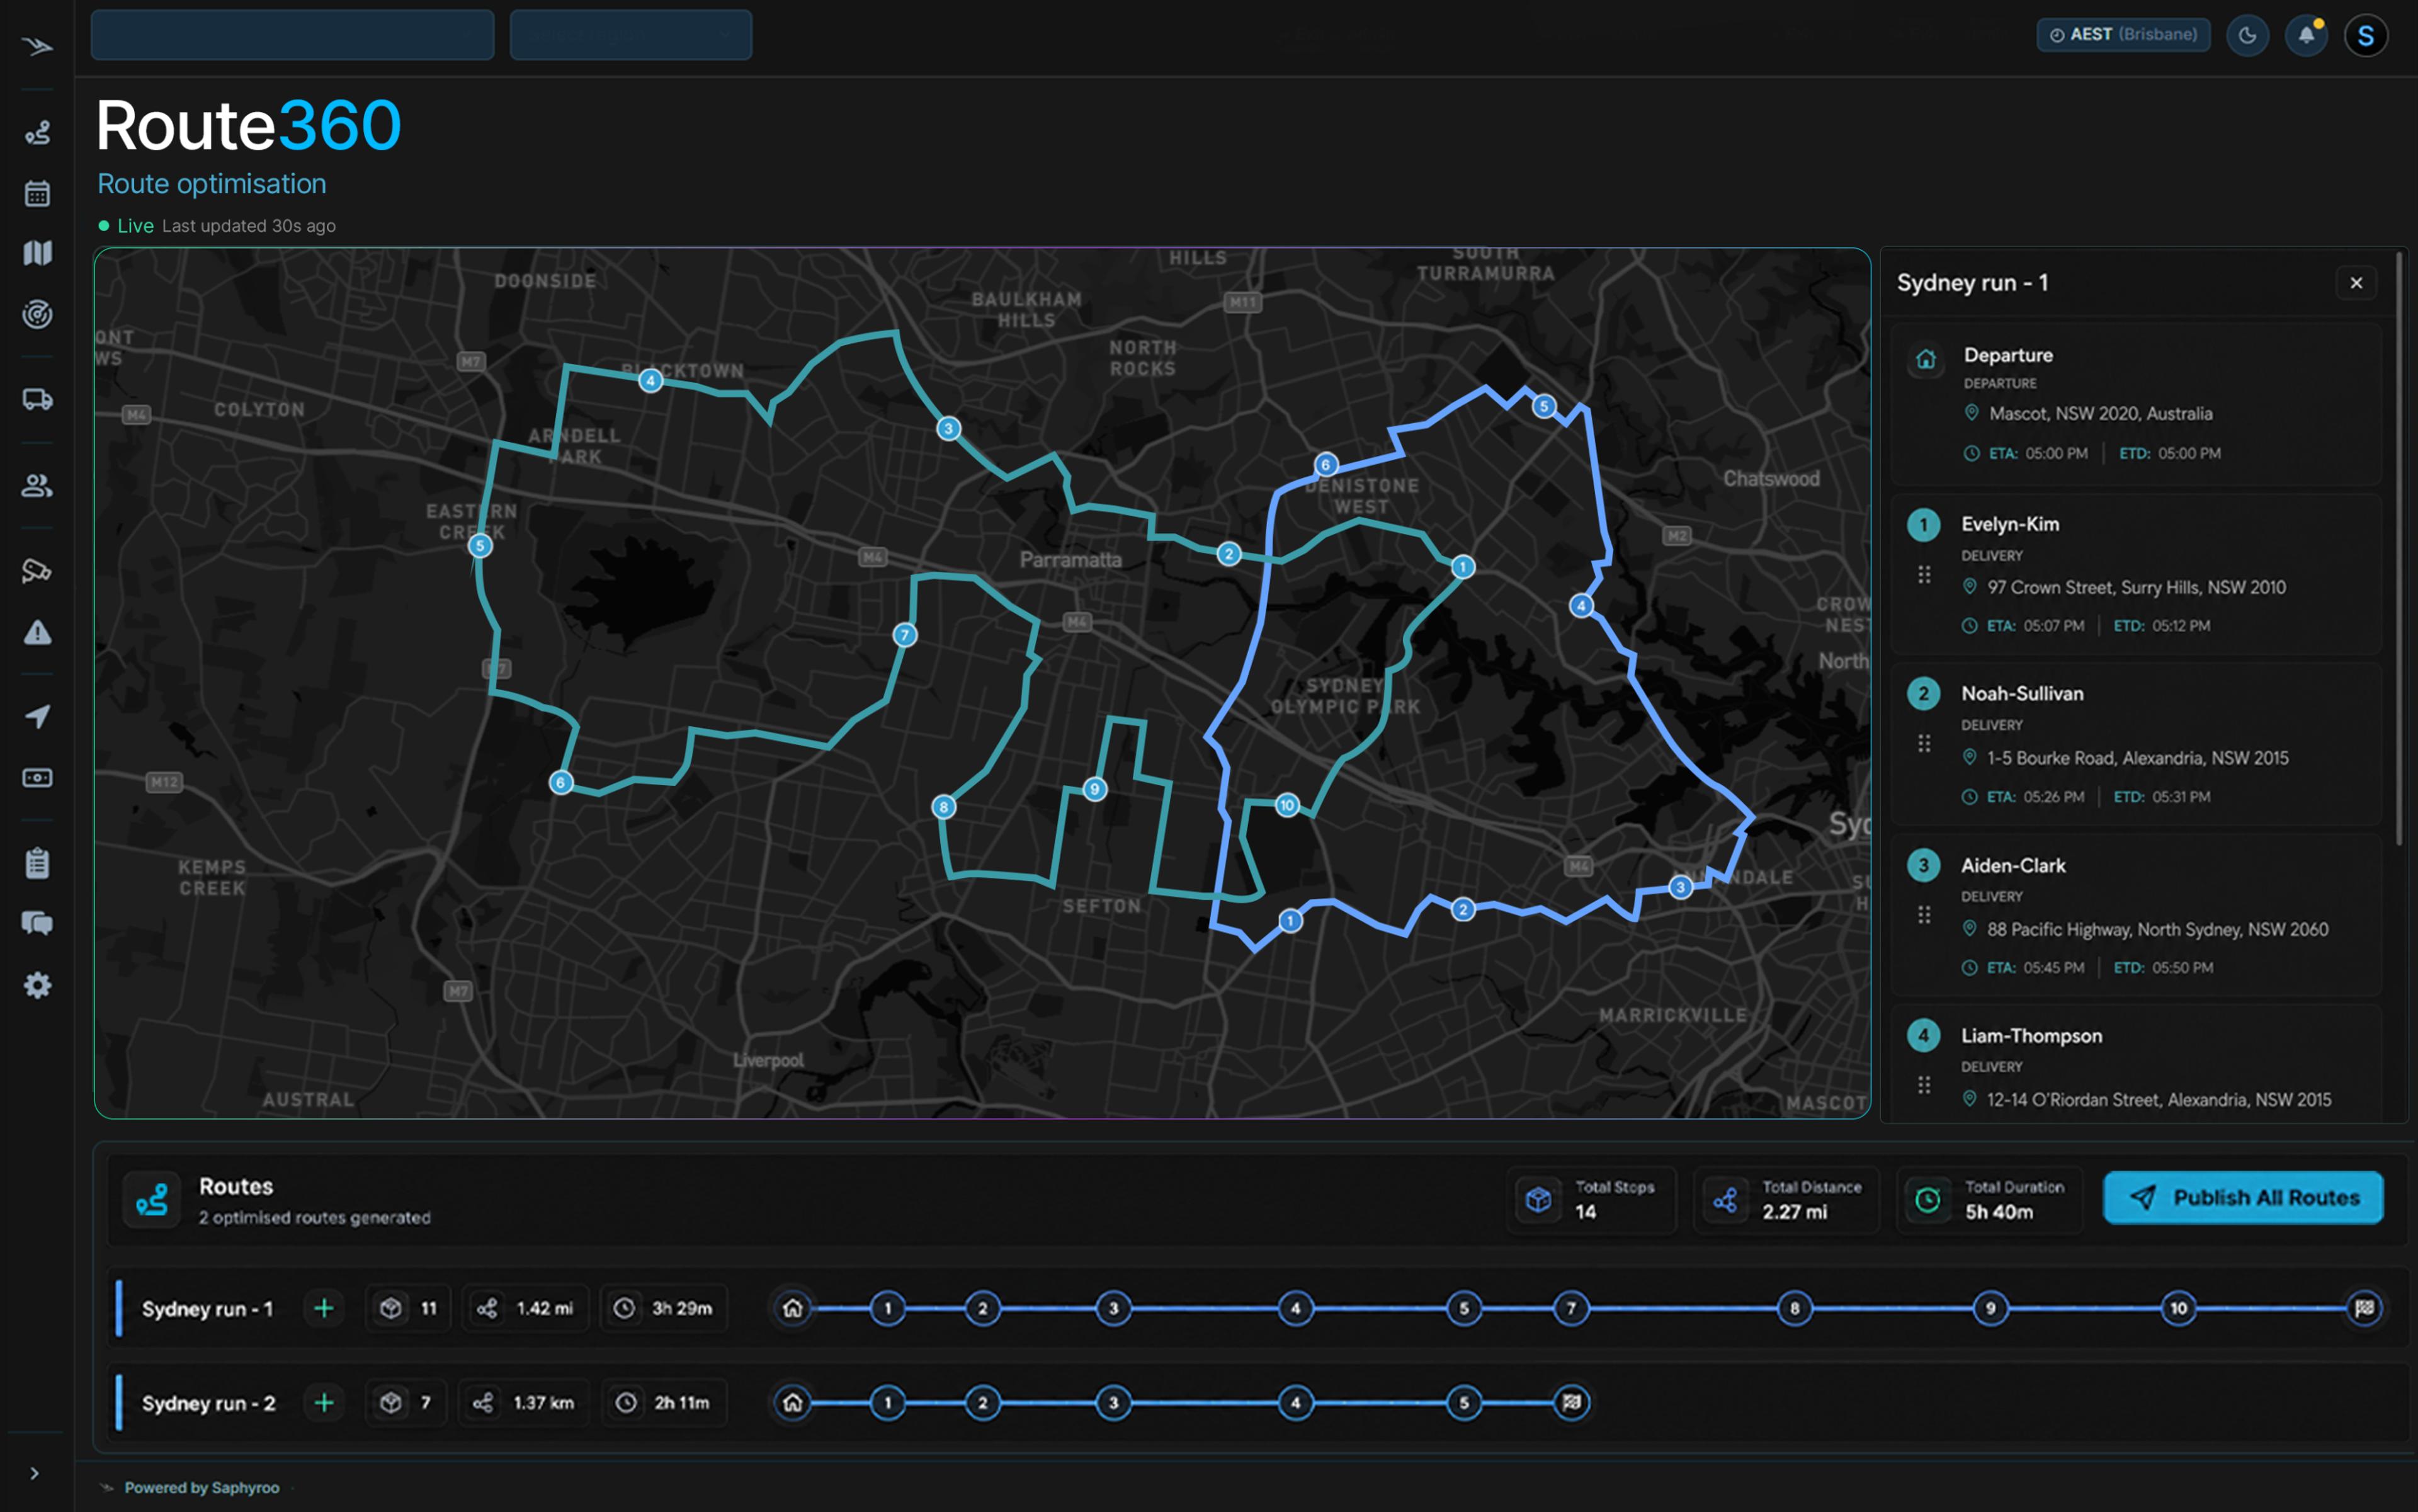This screenshot has height=1512, width=2418.
Task: Open the AEST (Brisbane) timezone selector
Action: click(2123, 34)
